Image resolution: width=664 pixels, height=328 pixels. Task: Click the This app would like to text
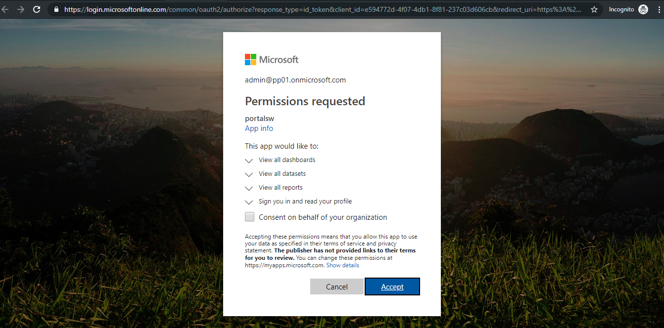click(x=282, y=146)
